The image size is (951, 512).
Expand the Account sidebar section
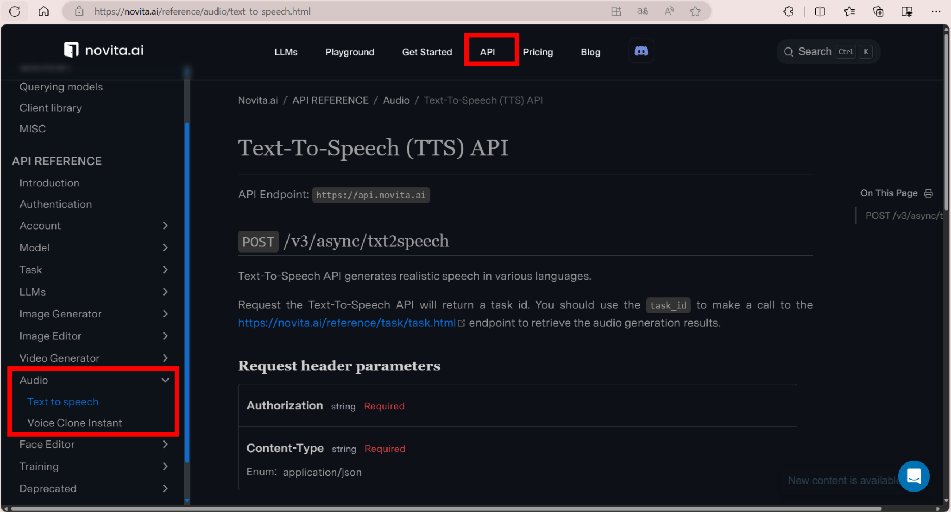tap(165, 226)
